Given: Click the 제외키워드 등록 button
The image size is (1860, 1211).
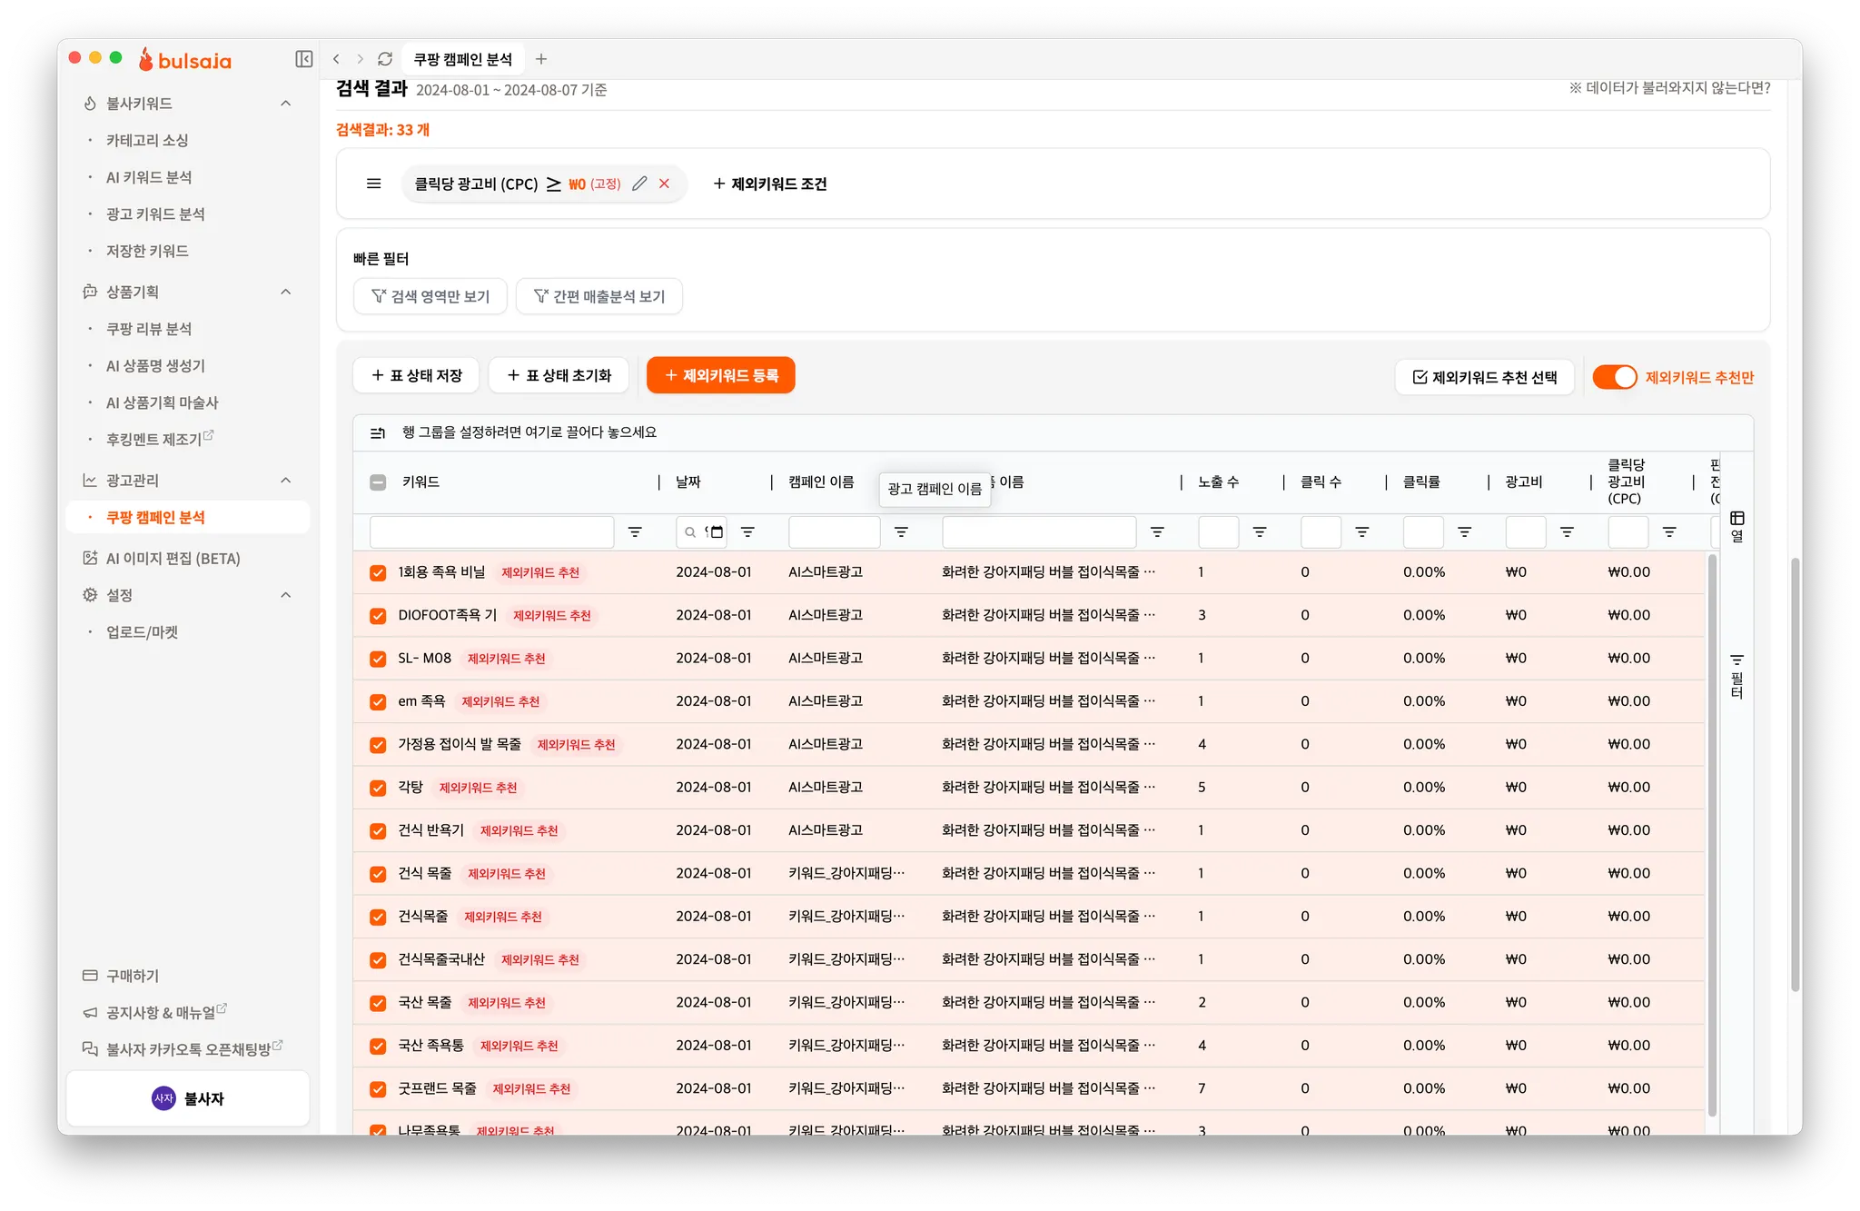Looking at the screenshot, I should point(720,375).
